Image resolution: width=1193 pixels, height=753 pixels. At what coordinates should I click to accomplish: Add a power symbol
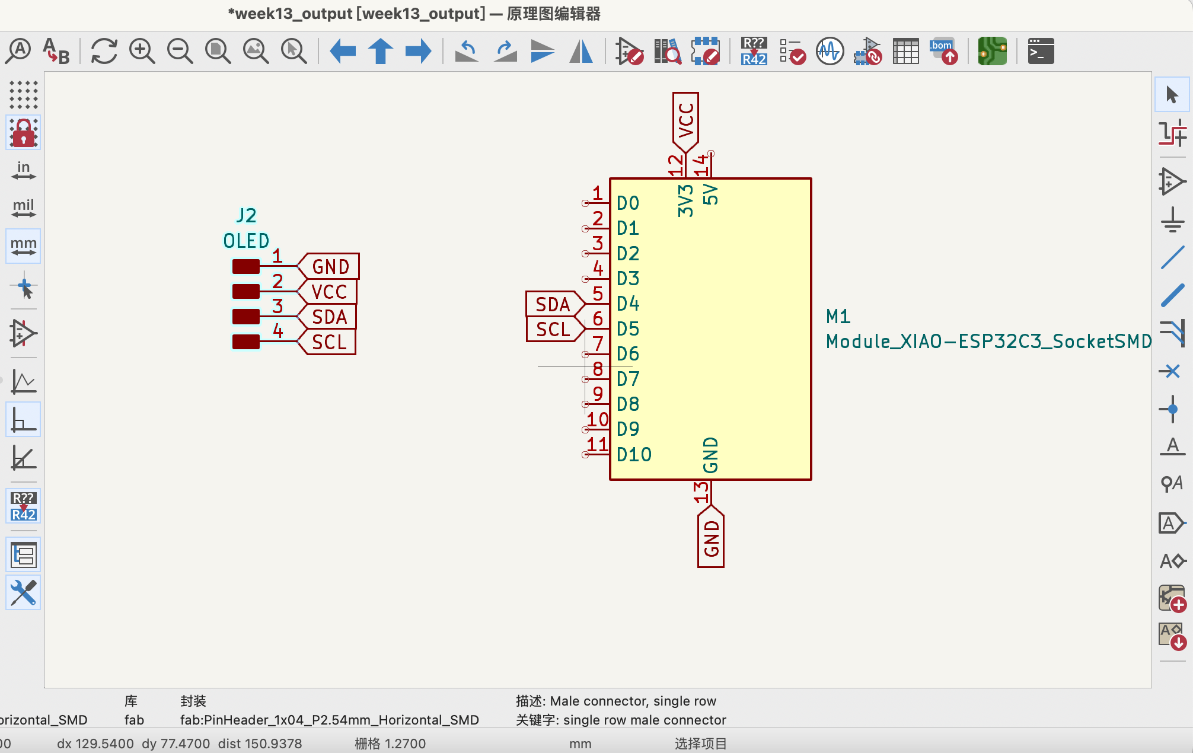(1172, 219)
